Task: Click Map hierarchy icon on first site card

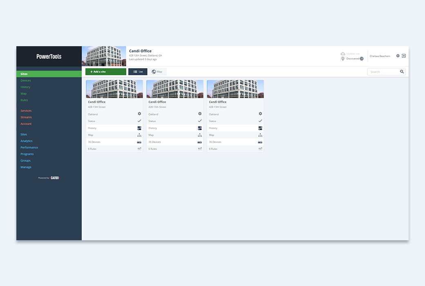Action: (x=139, y=135)
